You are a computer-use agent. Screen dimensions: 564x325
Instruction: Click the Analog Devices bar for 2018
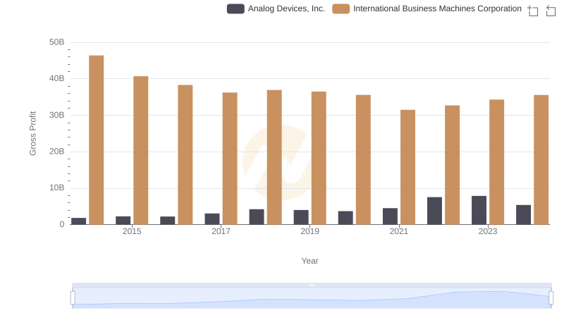point(257,217)
